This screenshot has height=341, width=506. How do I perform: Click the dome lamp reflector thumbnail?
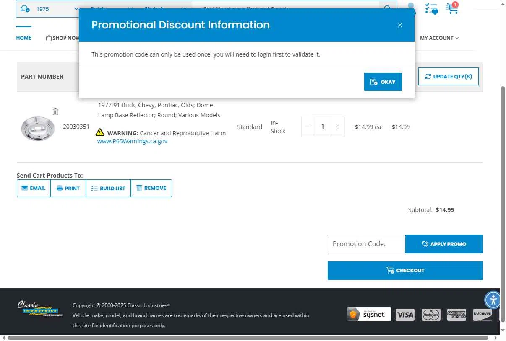[x=38, y=128]
